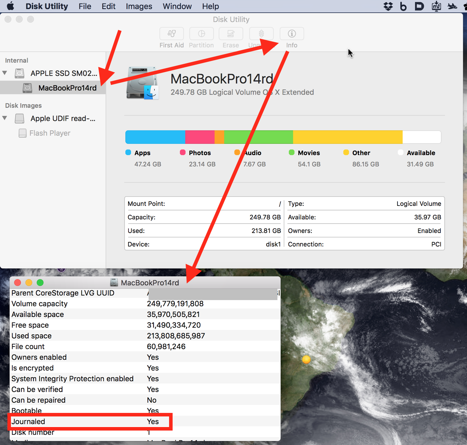Image resolution: width=467 pixels, height=445 pixels.
Task: Click the blue Apps storage bar segment
Action: tap(155, 137)
